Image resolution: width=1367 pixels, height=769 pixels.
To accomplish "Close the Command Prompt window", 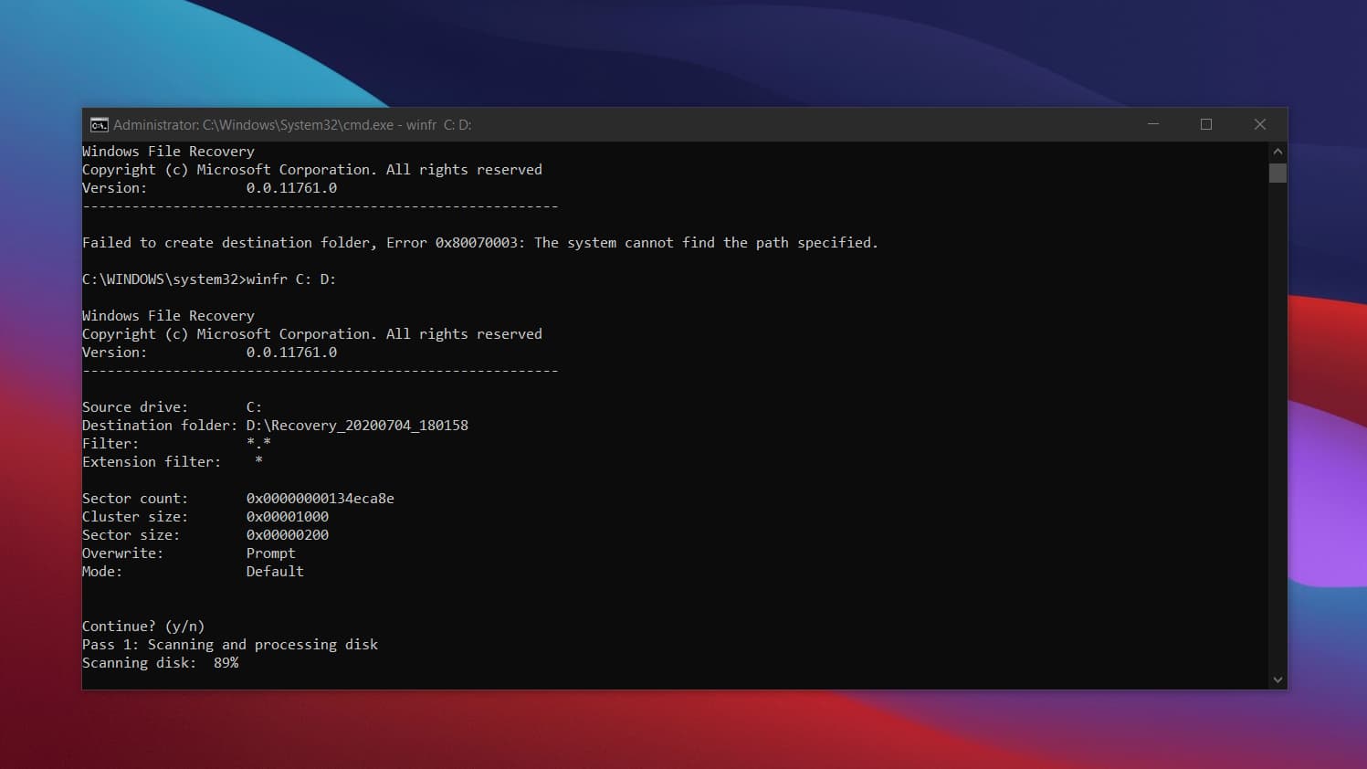I will point(1260,124).
